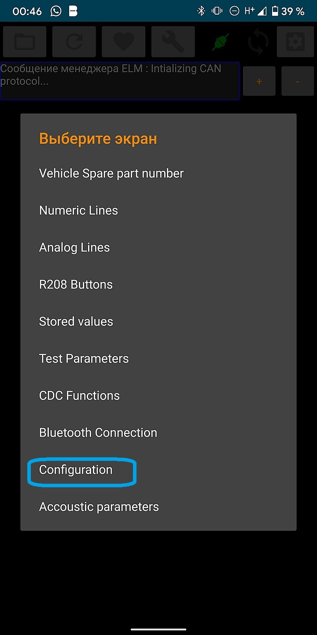Open the Configuration screen

76,470
